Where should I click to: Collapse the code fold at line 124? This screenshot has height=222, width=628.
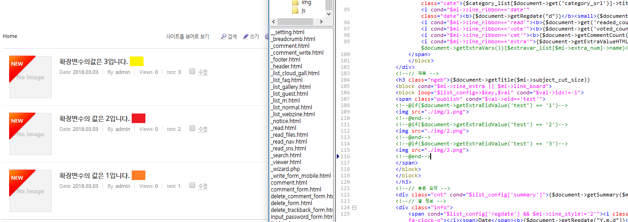pyautogui.click(x=355, y=208)
